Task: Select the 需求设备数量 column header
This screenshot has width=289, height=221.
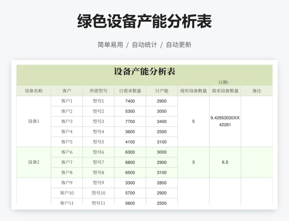Action: point(225,91)
